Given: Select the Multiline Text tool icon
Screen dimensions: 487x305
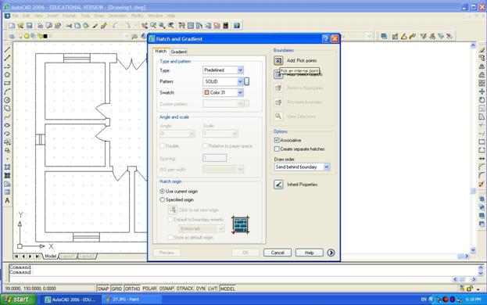Looking at the screenshot, I should click(x=7, y=201).
